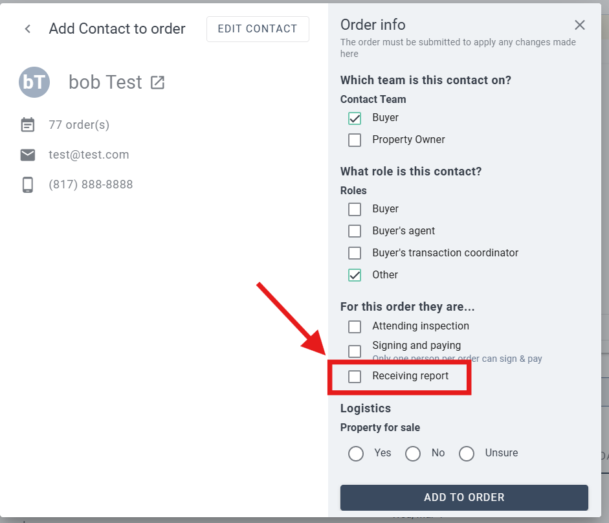Open bob Test's profile in new window
The width and height of the screenshot is (609, 523).
(x=157, y=83)
